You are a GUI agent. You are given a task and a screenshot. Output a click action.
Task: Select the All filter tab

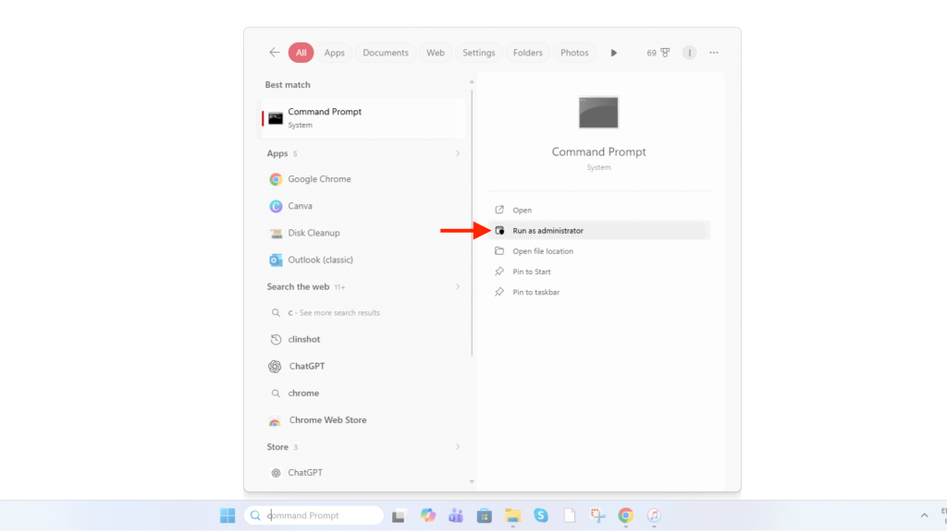tap(301, 53)
